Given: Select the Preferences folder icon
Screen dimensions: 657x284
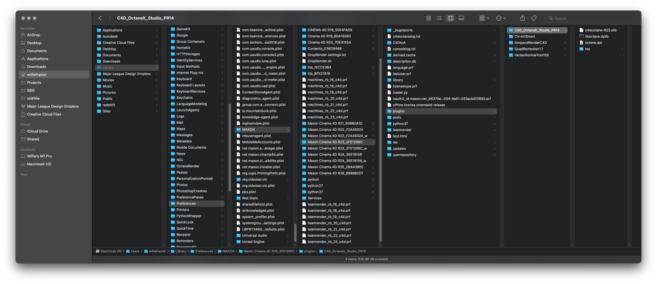Looking at the screenshot, I should point(173,204).
